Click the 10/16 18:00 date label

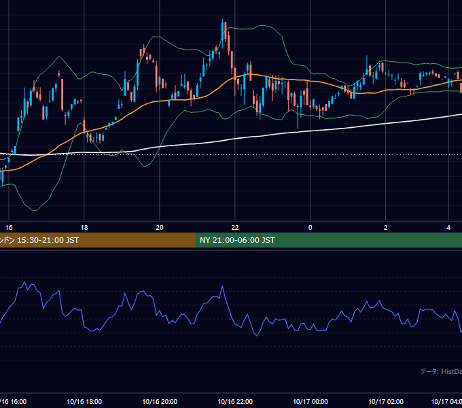click(84, 401)
